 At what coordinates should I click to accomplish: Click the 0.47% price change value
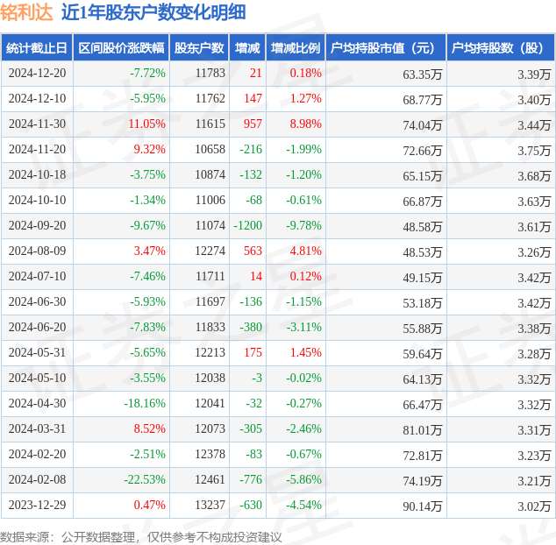point(150,505)
